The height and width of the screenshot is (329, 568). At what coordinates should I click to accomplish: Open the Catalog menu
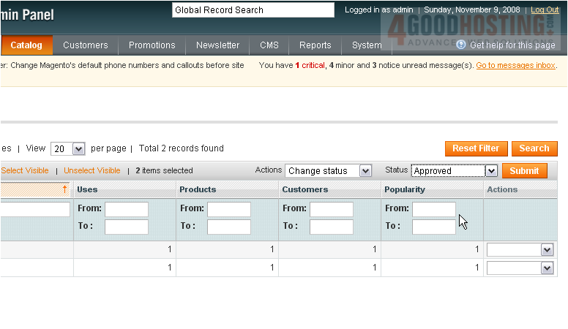click(x=26, y=45)
